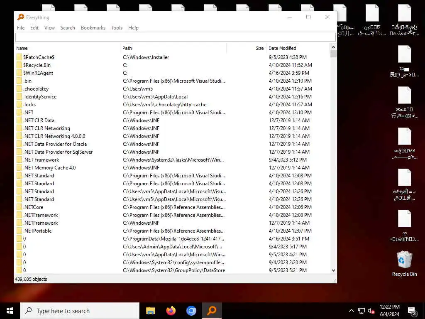Click the .NET CLR Networking name text
The width and height of the screenshot is (425, 319).
[x=46, y=128]
